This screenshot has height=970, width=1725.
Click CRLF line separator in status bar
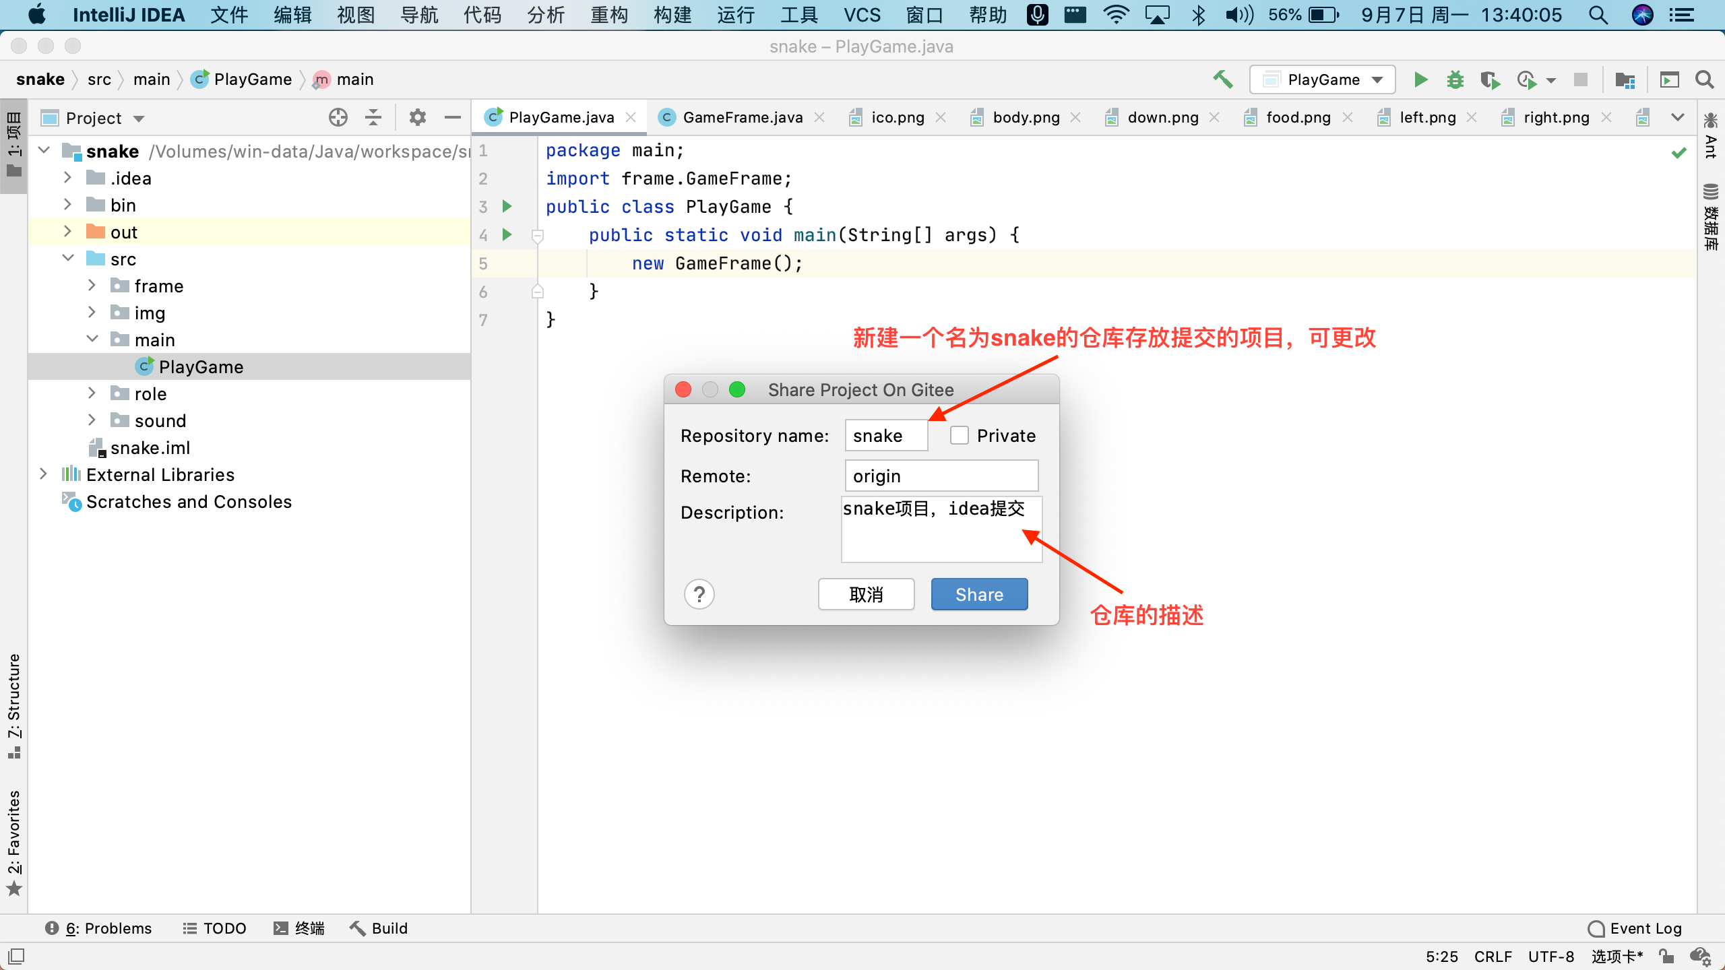(1493, 956)
